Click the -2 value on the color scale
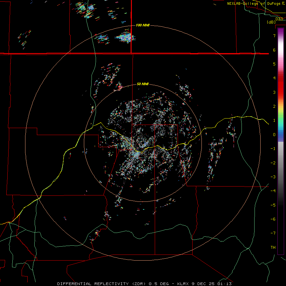 (273, 163)
